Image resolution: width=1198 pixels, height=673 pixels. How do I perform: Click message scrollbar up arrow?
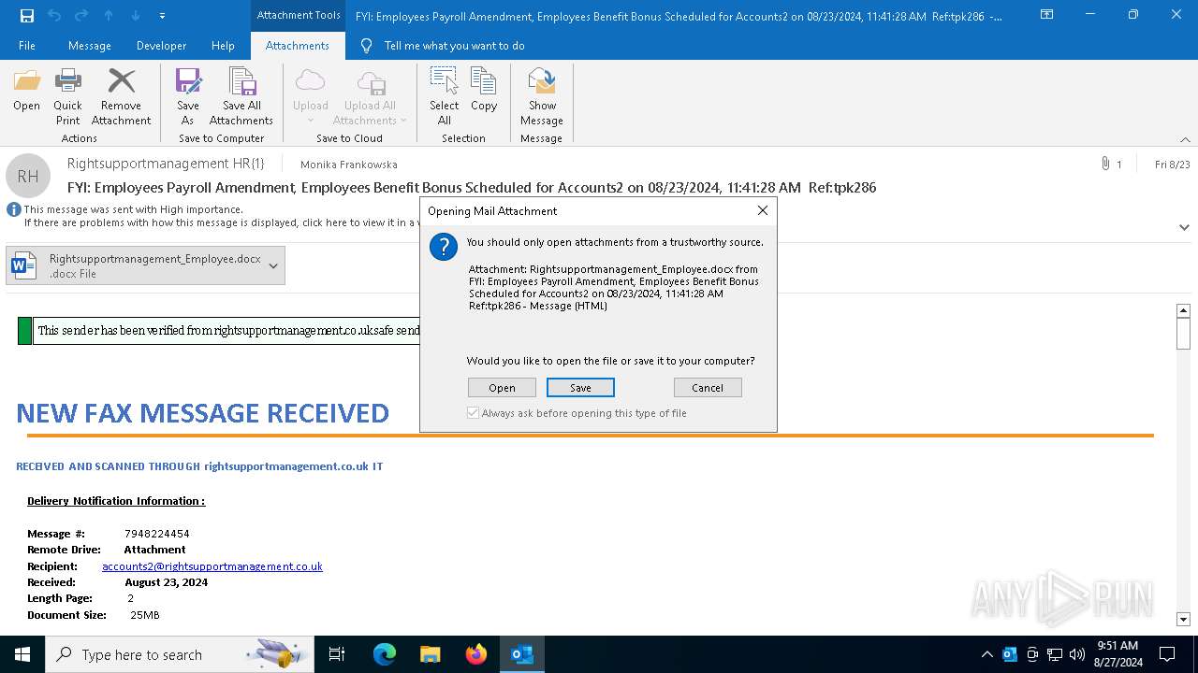pos(1183,310)
